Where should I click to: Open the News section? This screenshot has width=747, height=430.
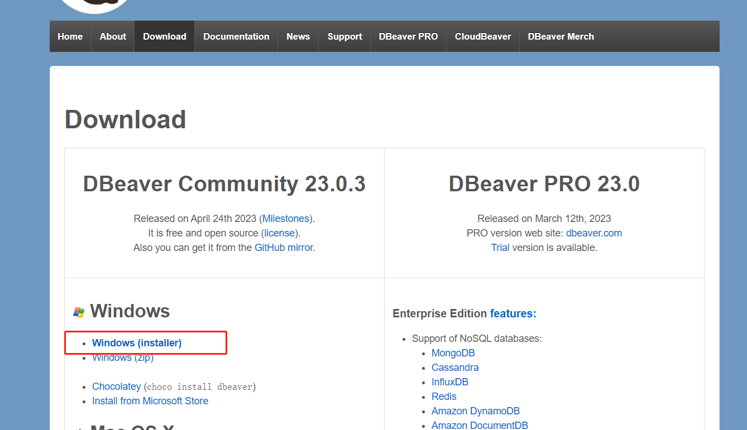click(298, 36)
